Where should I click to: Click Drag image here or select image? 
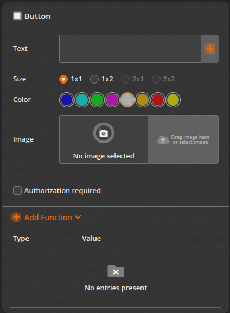coord(190,139)
